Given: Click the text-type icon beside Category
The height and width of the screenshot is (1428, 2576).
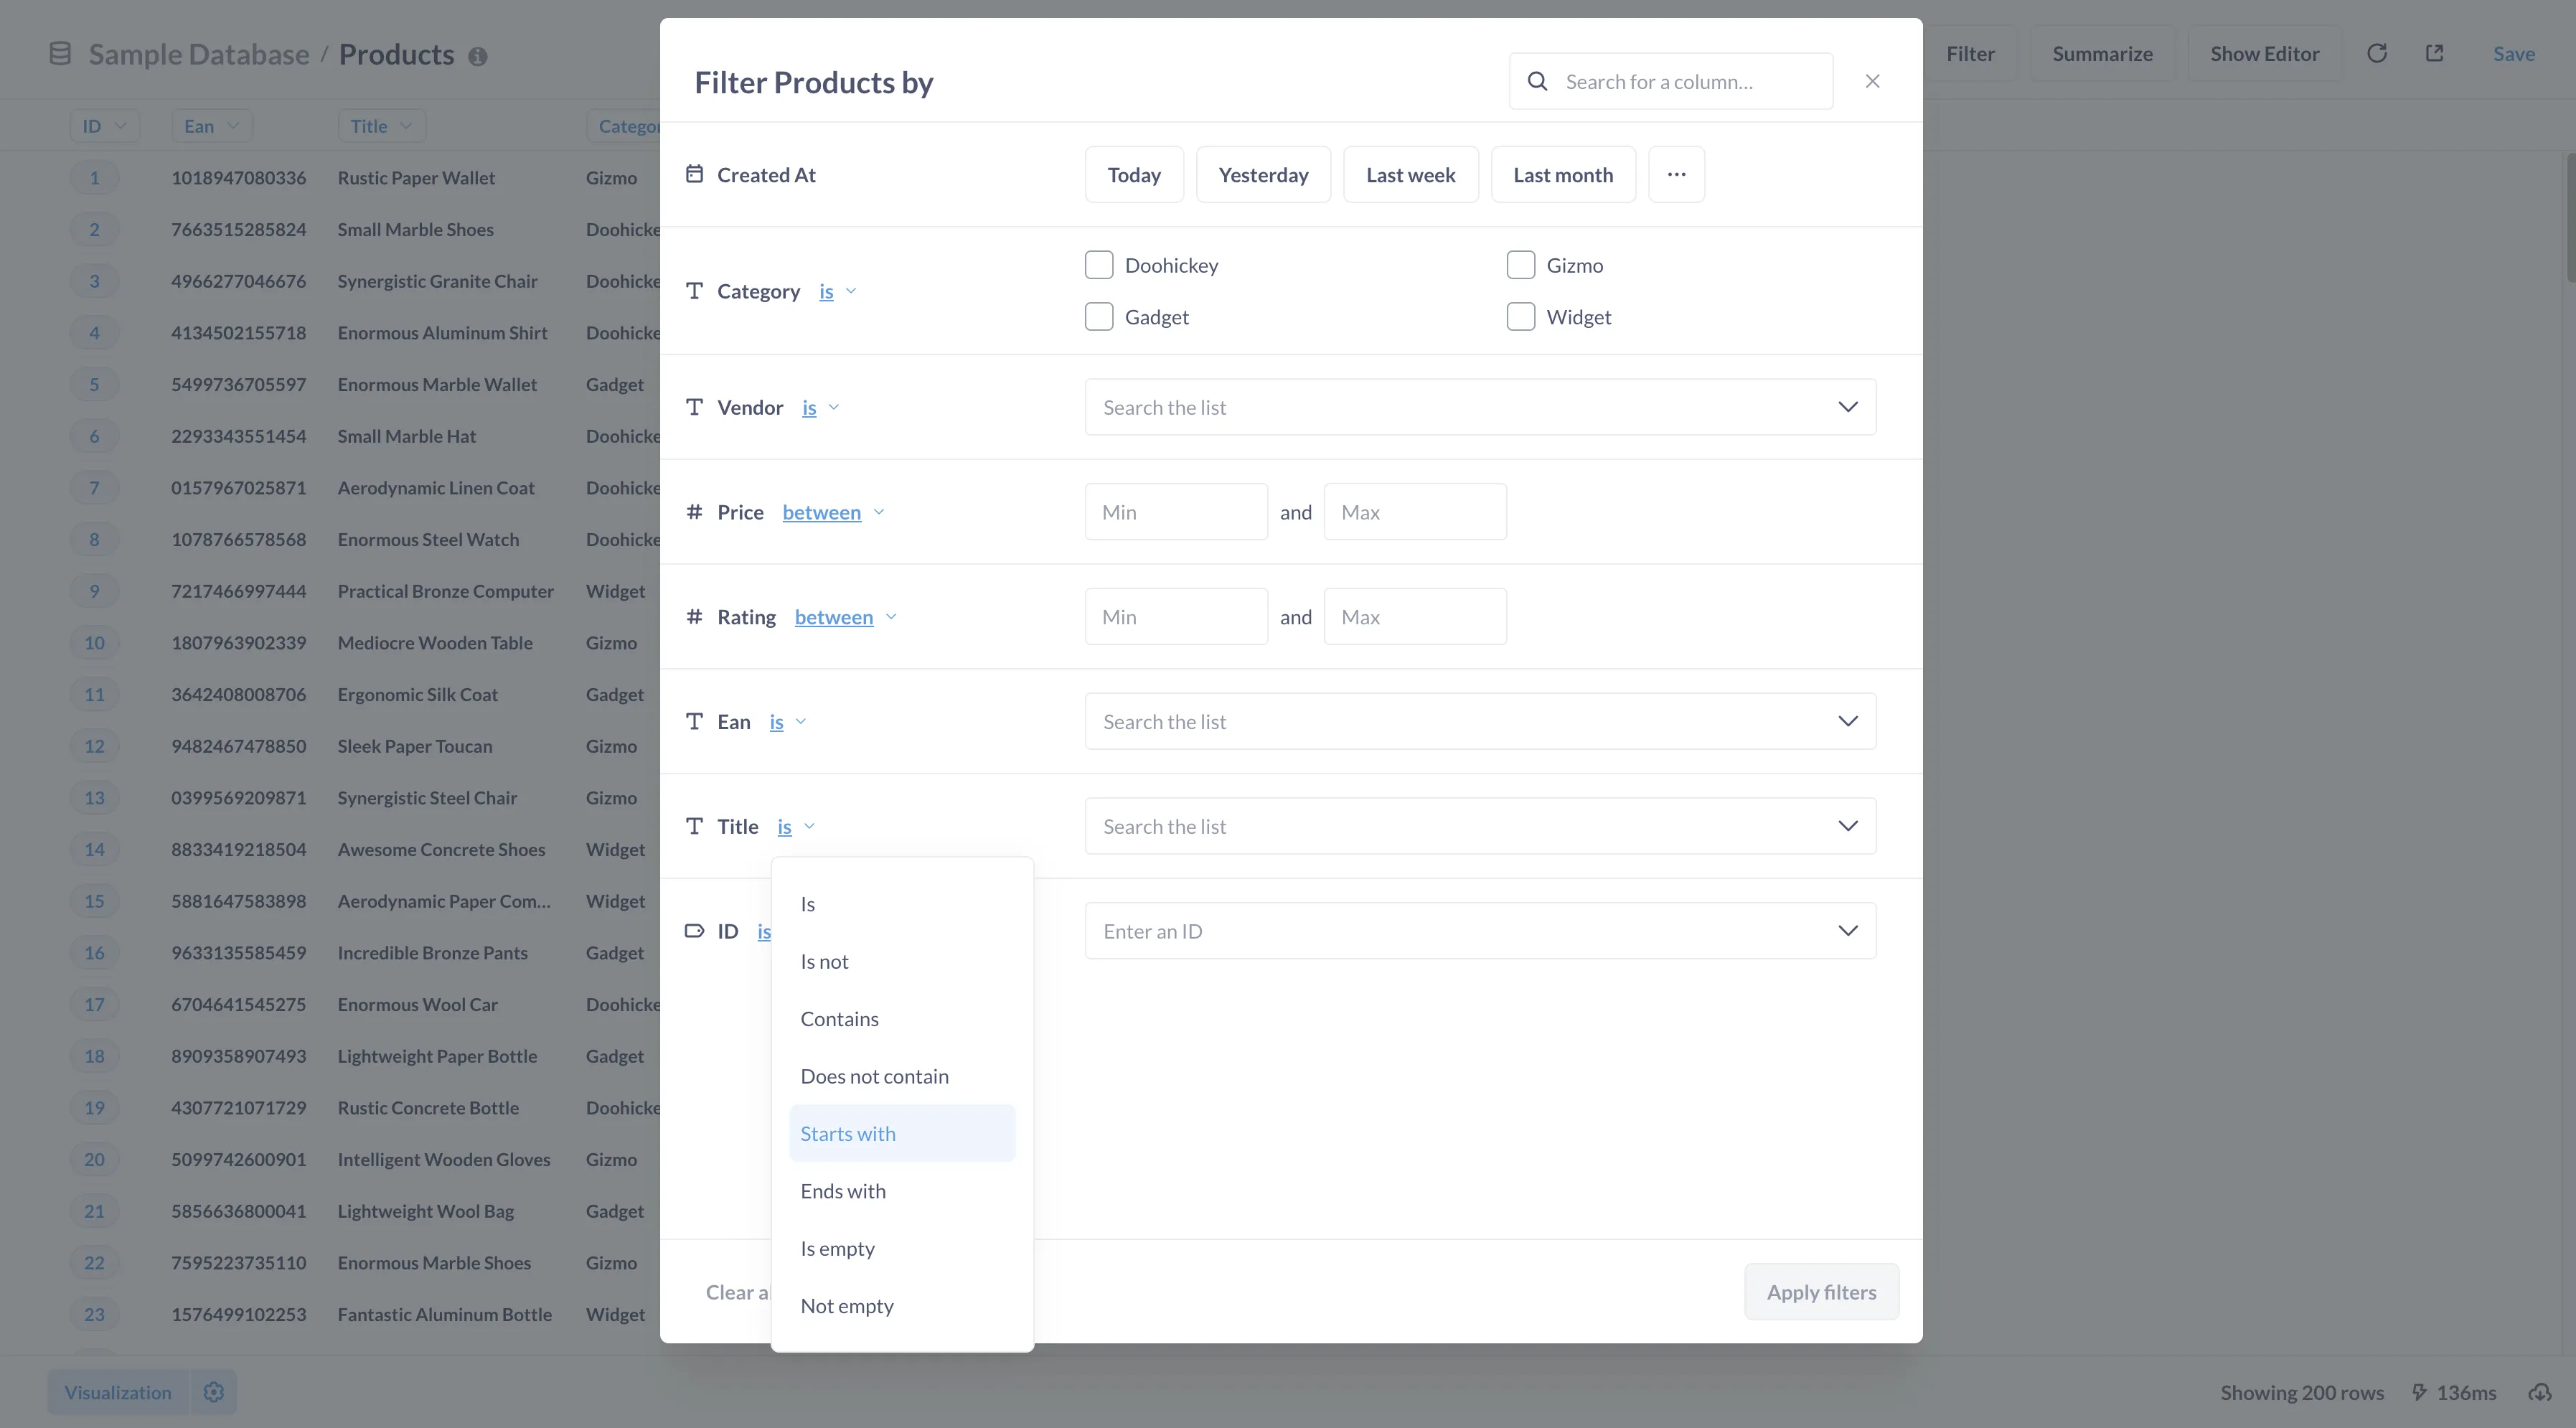Looking at the screenshot, I should pyautogui.click(x=694, y=291).
